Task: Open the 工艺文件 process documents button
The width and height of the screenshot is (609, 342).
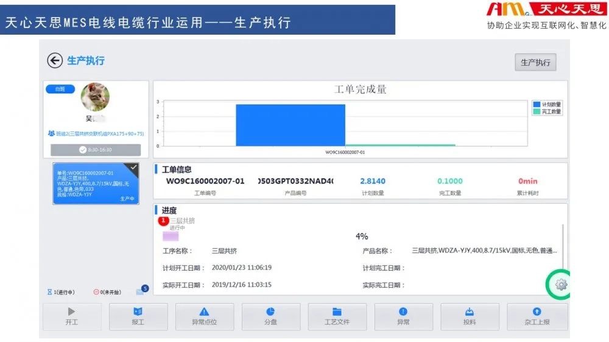Action: [337, 317]
